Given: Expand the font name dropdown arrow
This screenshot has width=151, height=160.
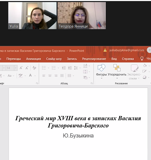Looking at the screenshot, I should (x=4, y=68).
